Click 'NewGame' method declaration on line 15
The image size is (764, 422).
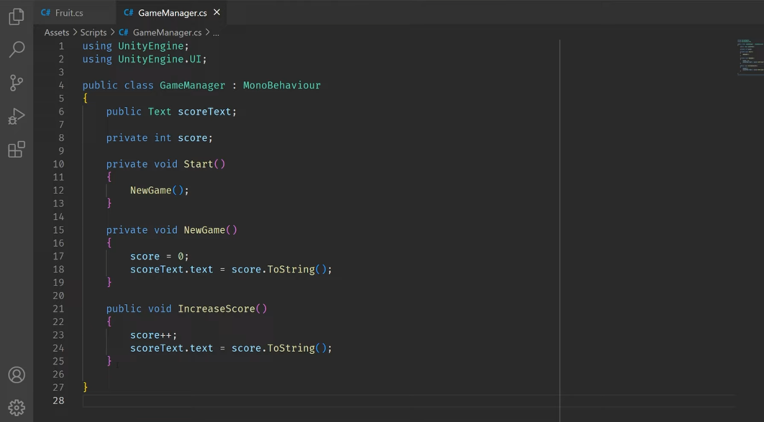[x=204, y=230]
